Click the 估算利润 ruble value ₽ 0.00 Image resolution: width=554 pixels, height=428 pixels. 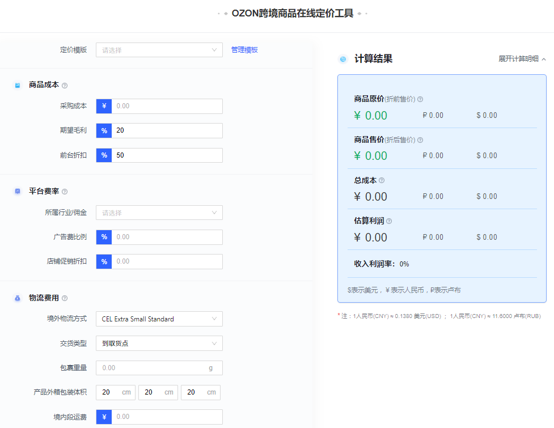click(x=433, y=238)
